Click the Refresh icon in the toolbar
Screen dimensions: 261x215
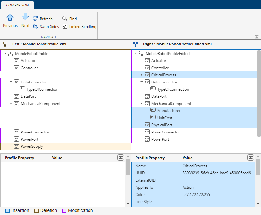point(35,19)
